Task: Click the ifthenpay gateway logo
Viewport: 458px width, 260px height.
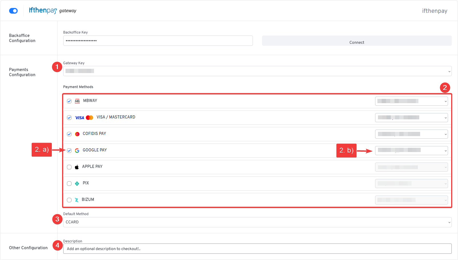Action: pyautogui.click(x=52, y=10)
